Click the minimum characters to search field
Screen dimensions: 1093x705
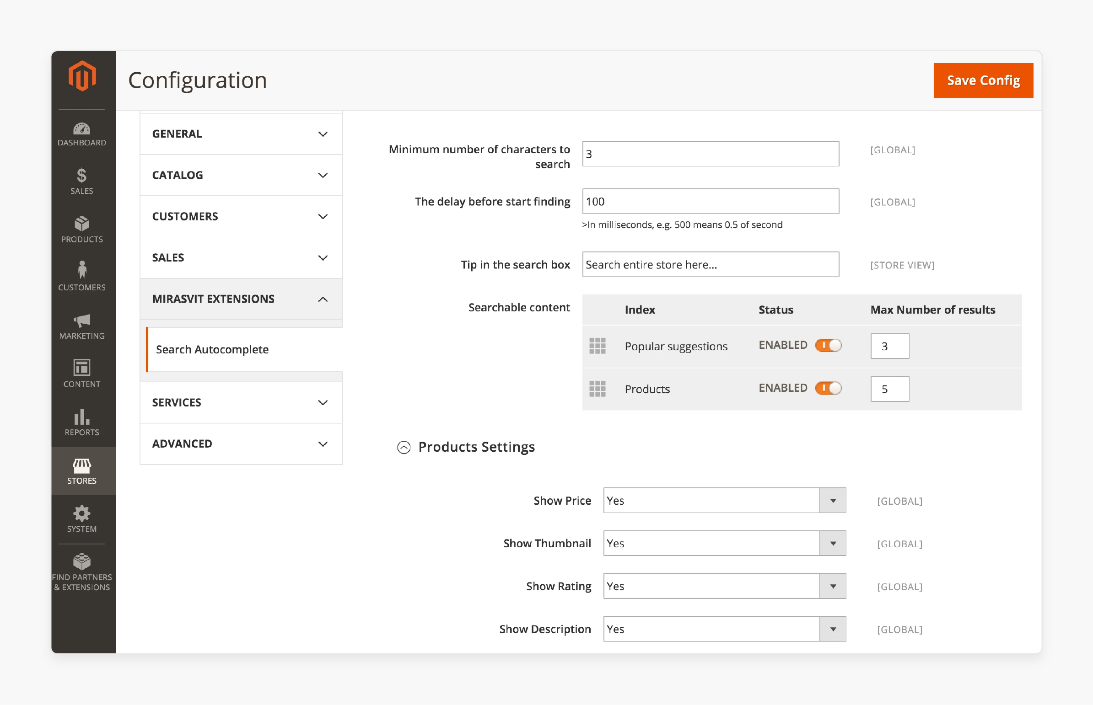point(711,154)
